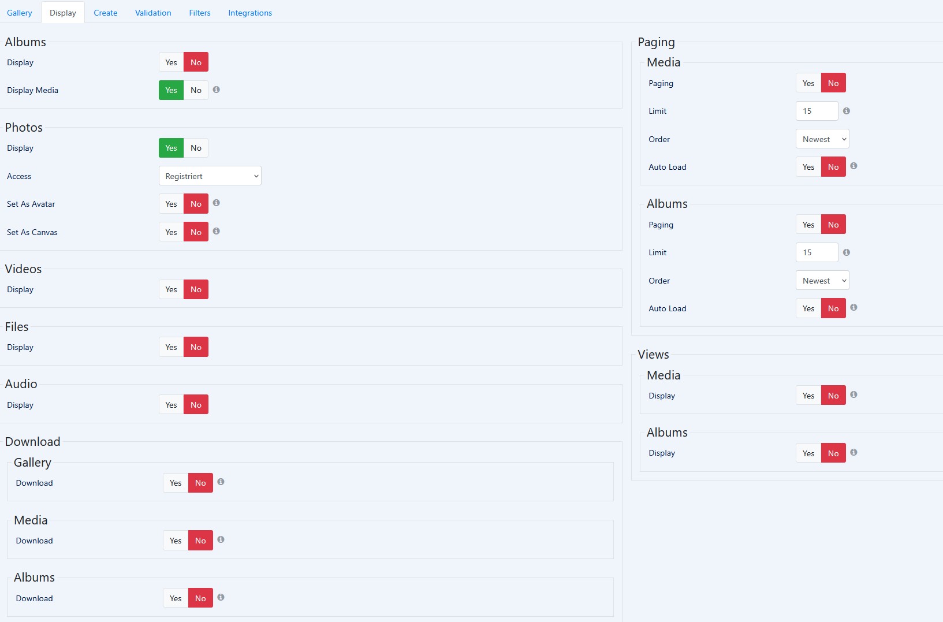Enable Videos Display by choosing Yes
Screen dimensions: 943x622
coord(171,289)
